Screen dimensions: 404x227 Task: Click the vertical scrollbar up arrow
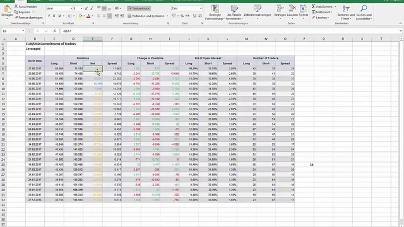[x=401, y=39]
